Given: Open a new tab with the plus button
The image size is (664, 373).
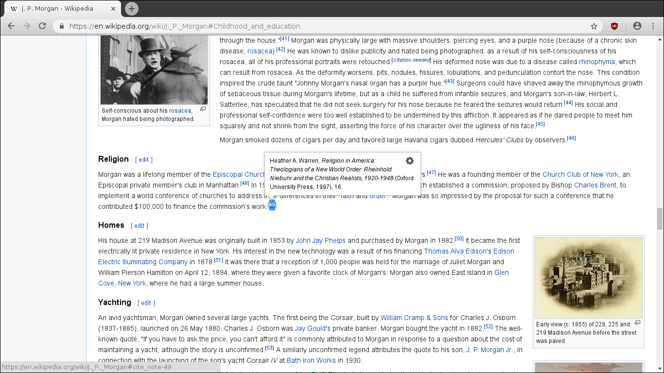Looking at the screenshot, I should click(x=132, y=9).
